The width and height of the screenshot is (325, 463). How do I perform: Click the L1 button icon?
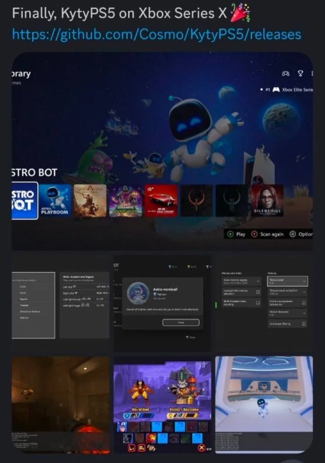pyautogui.click(x=131, y=448)
